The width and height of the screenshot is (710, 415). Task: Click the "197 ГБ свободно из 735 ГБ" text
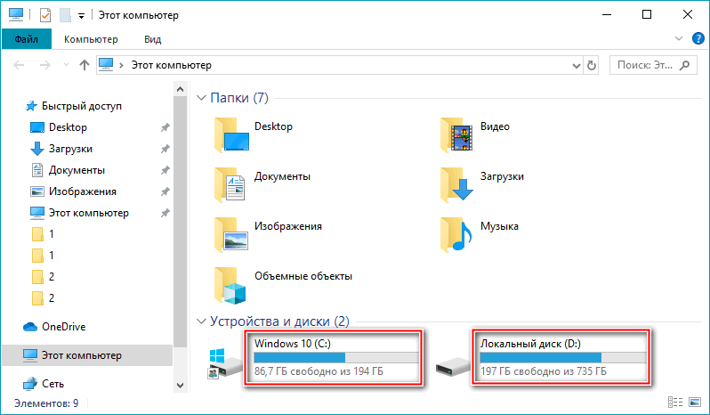click(544, 371)
